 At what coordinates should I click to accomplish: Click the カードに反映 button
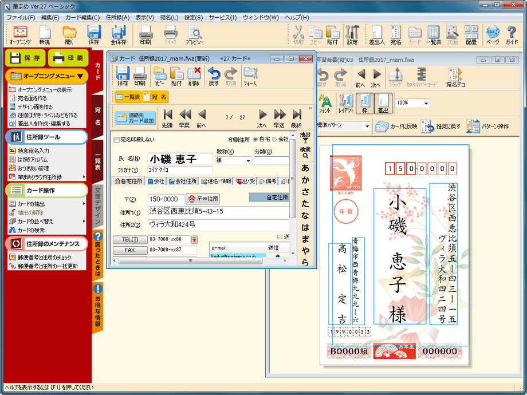[396, 127]
